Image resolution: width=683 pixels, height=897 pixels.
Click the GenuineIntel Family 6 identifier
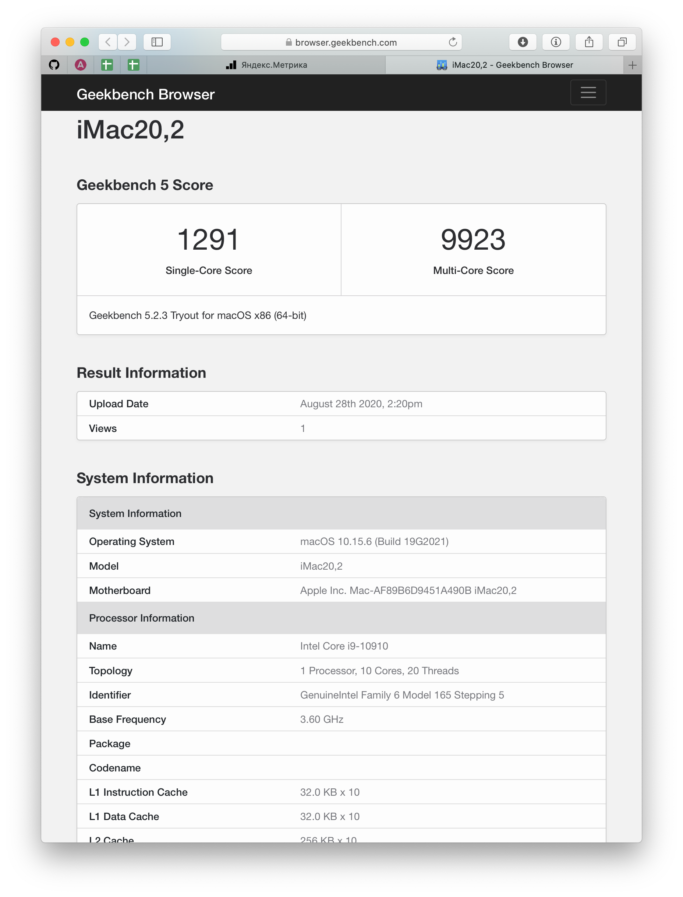pos(402,695)
